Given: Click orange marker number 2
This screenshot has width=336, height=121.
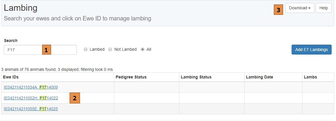Looking at the screenshot, I should (75, 98).
